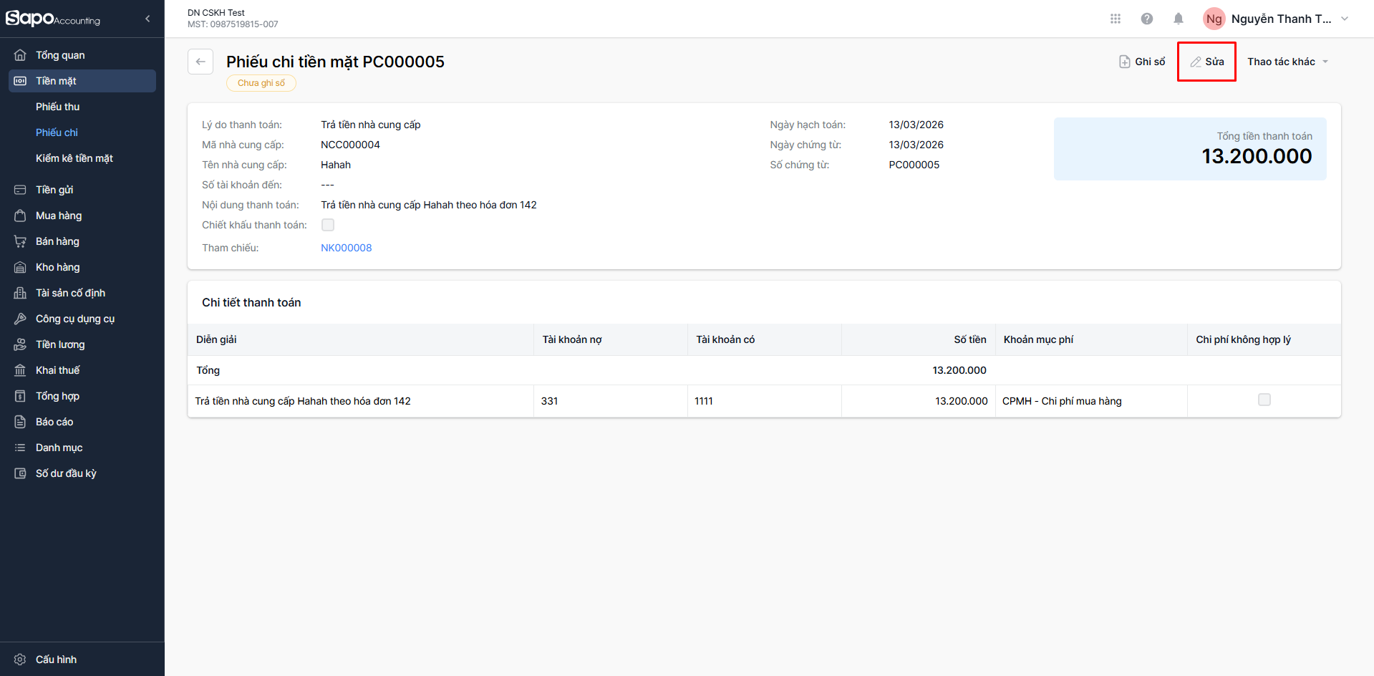Open the apps grid icon
1374x676 pixels.
point(1115,19)
